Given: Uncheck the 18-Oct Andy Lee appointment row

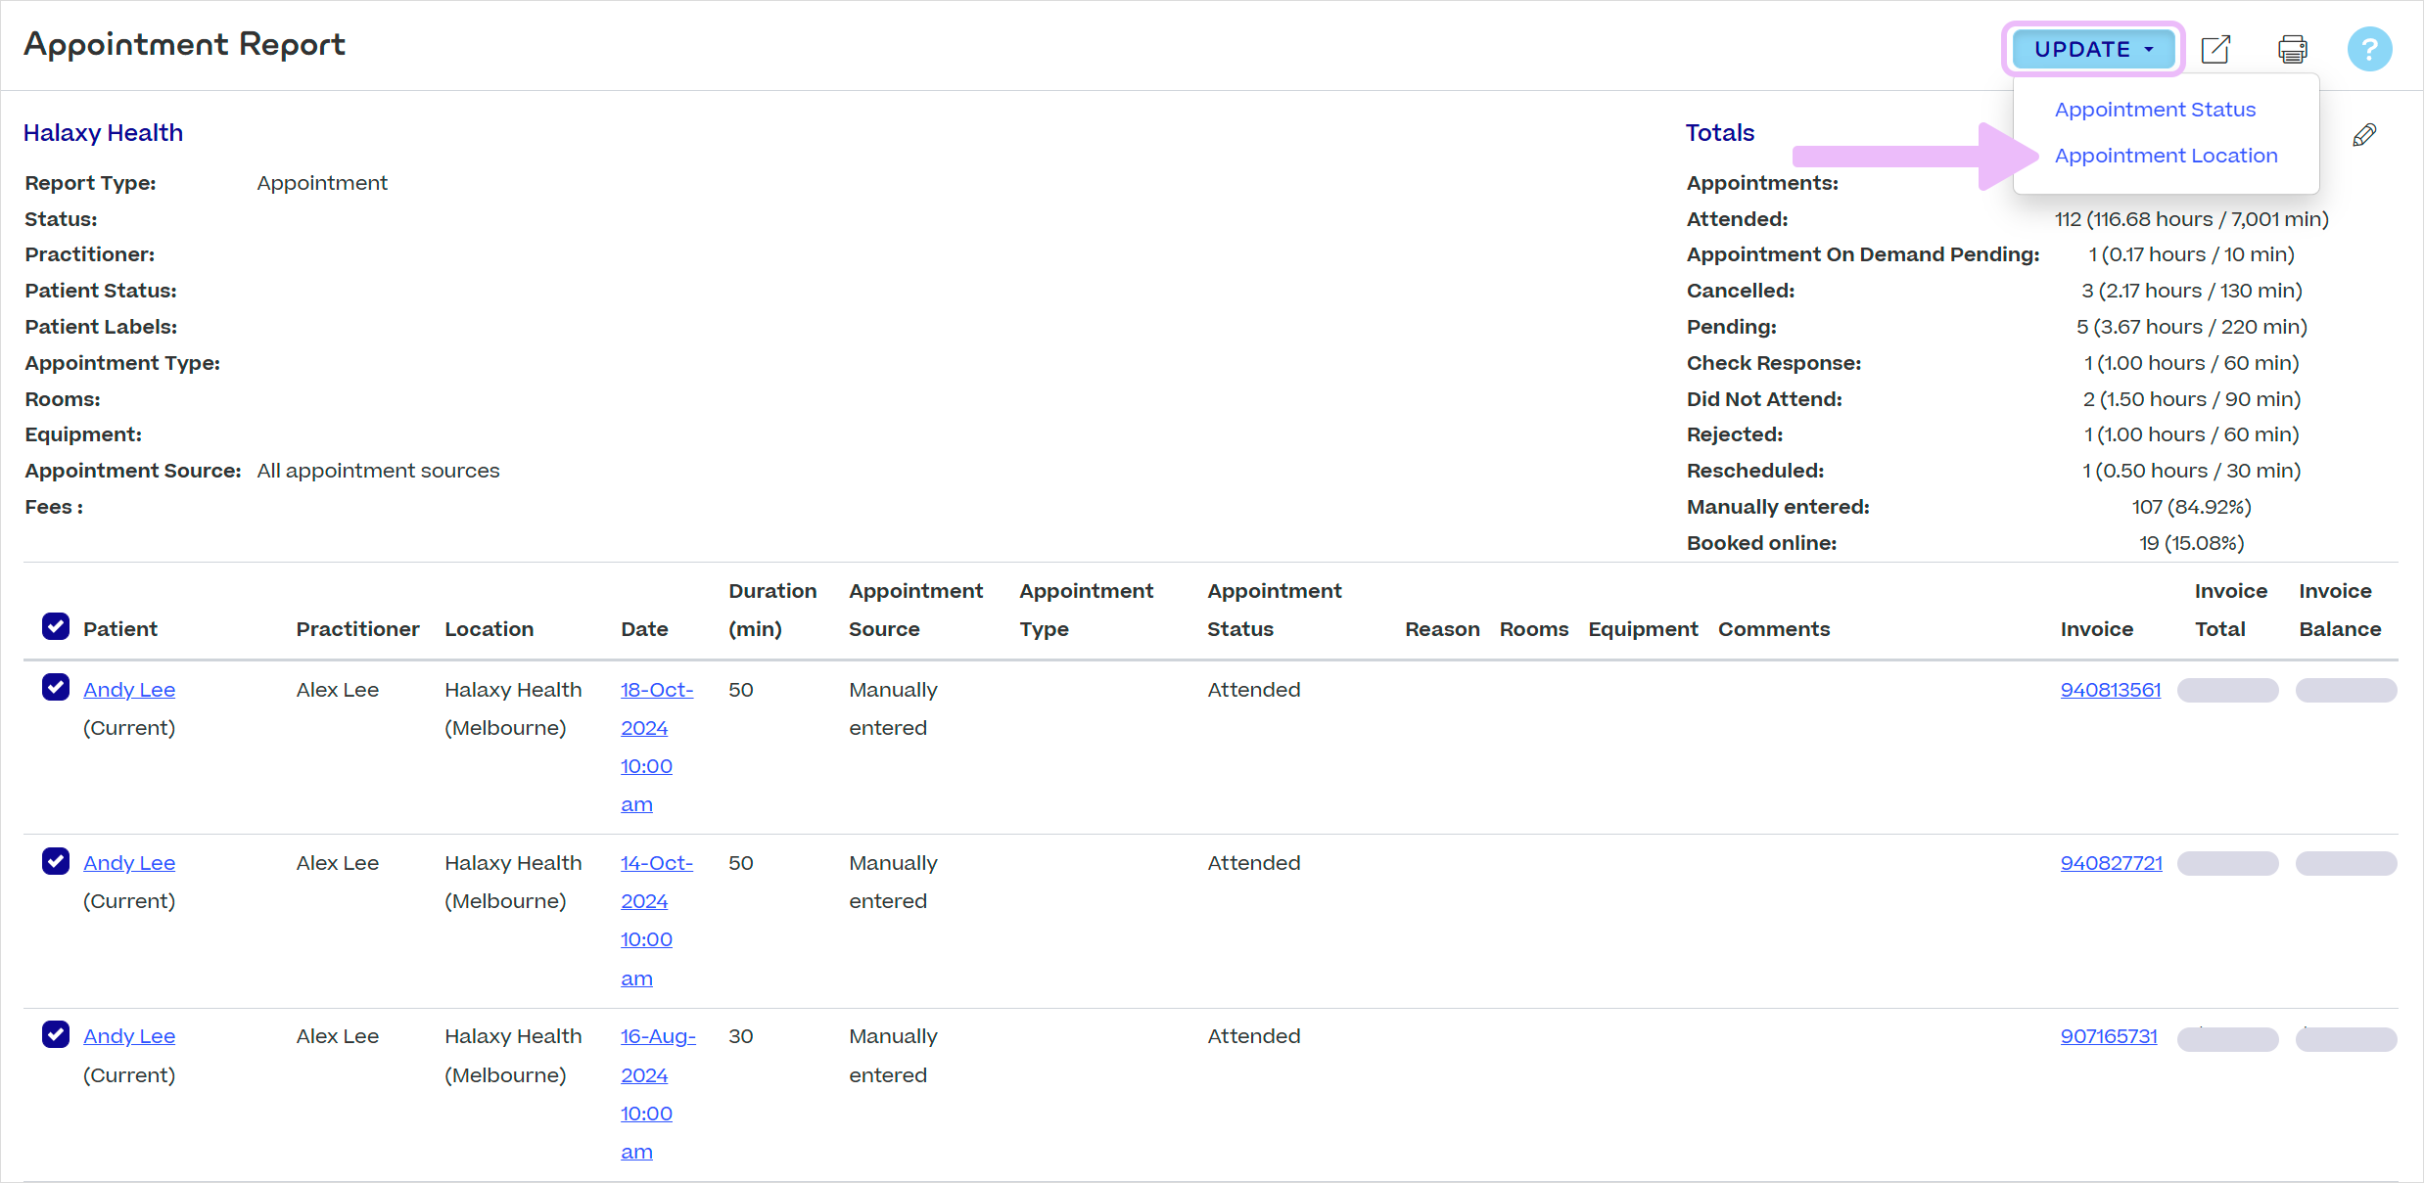Looking at the screenshot, I should pos(56,688).
